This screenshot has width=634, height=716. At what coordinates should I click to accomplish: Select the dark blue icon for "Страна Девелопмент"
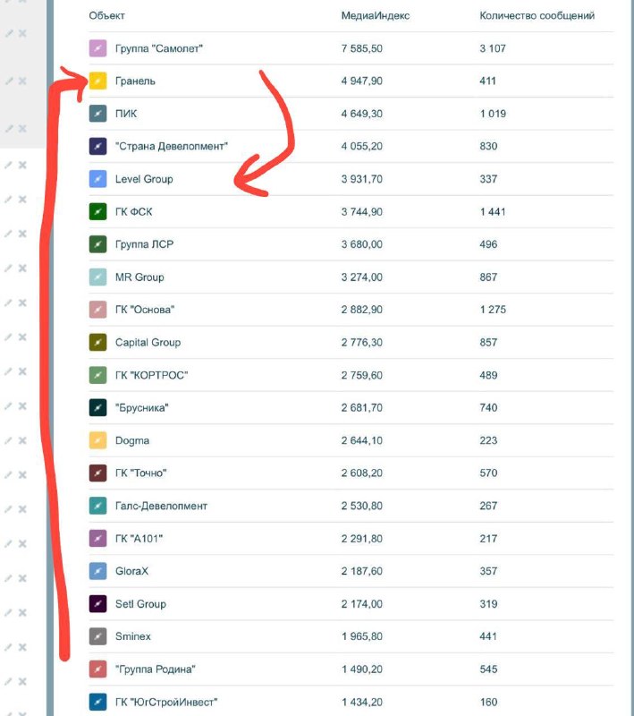tap(97, 146)
